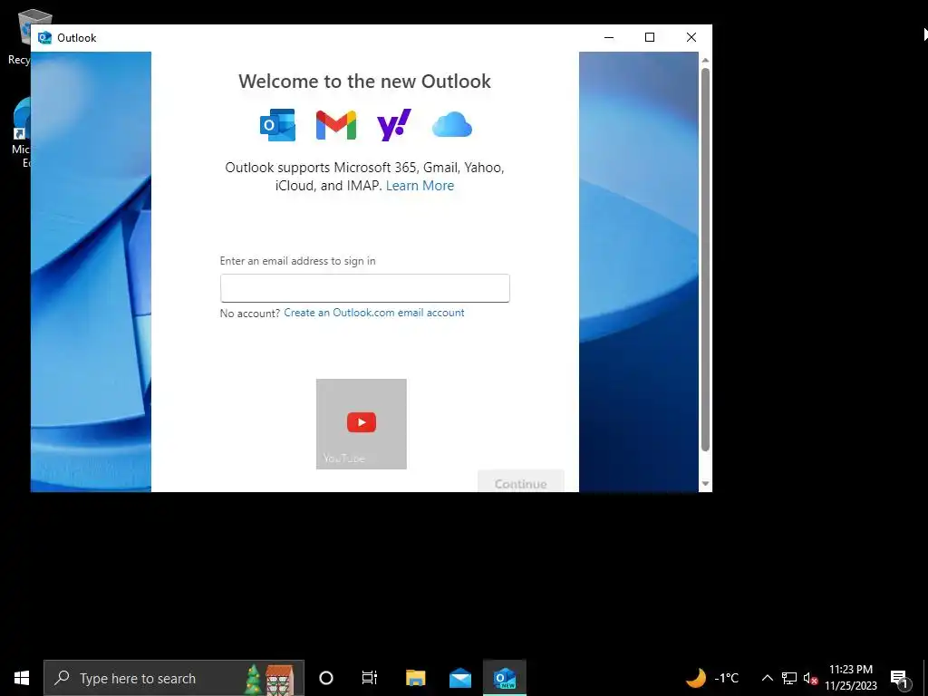Select the Microsoft Edge desktop shortcut
Screen dimensions: 928x696
(x=21, y=133)
